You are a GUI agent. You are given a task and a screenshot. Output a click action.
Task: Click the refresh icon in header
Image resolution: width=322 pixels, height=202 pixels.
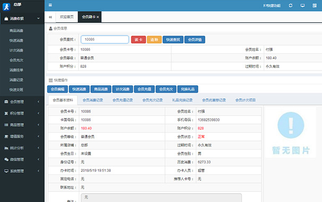tap(291, 5)
